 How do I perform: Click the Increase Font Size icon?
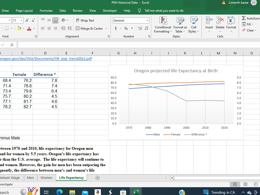pos(27,21)
